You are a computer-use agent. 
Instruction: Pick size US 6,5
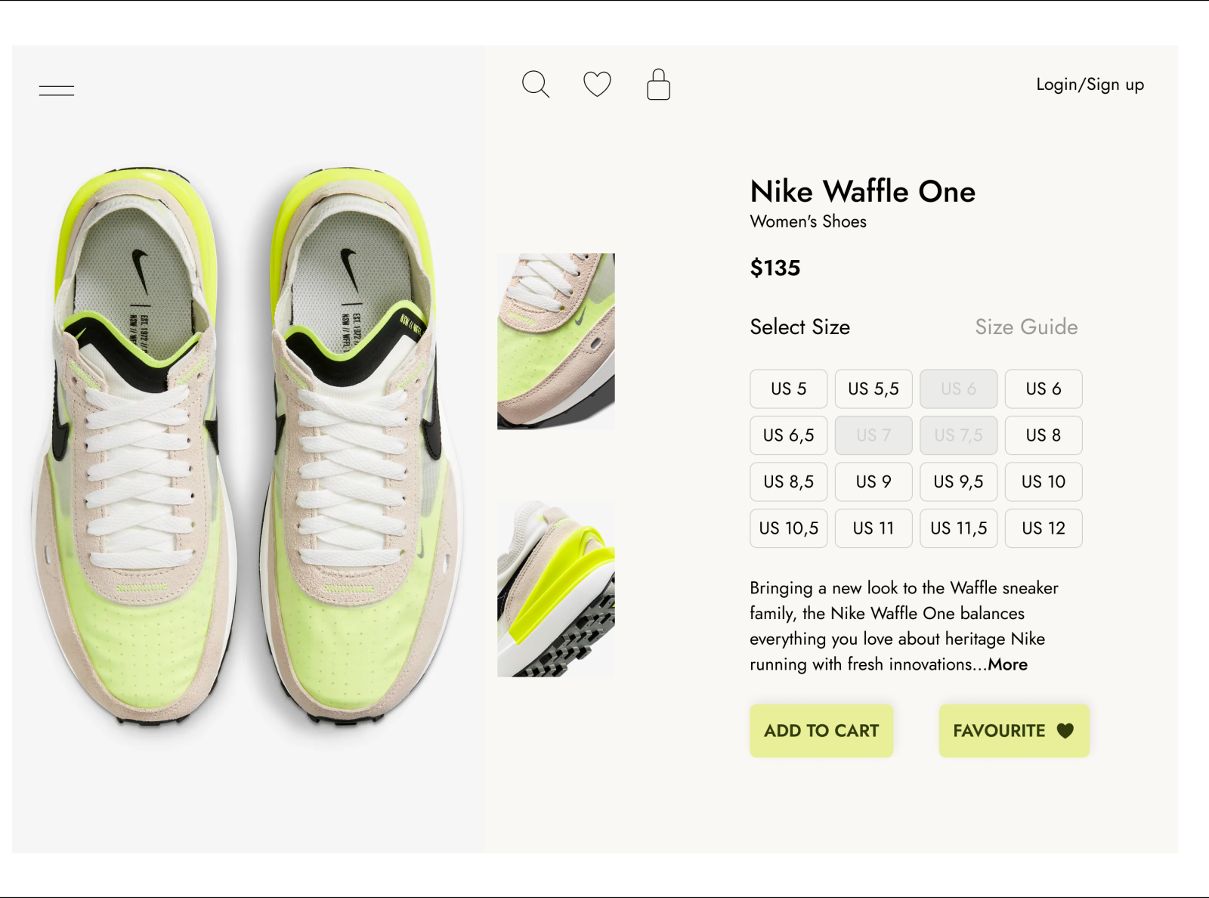(x=788, y=435)
